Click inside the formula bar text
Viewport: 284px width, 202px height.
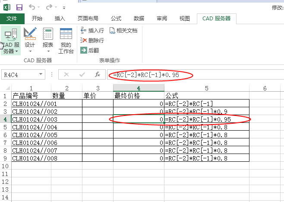(194, 74)
